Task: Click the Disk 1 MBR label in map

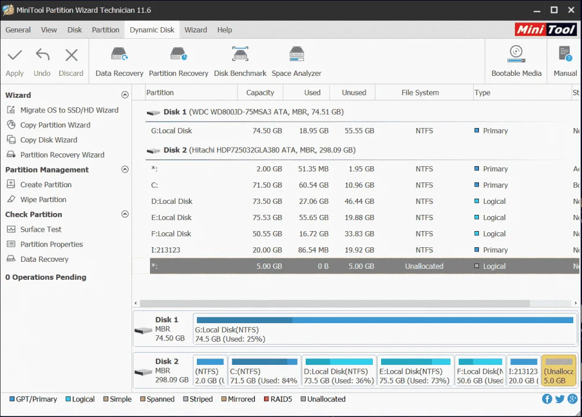Action: (x=163, y=329)
